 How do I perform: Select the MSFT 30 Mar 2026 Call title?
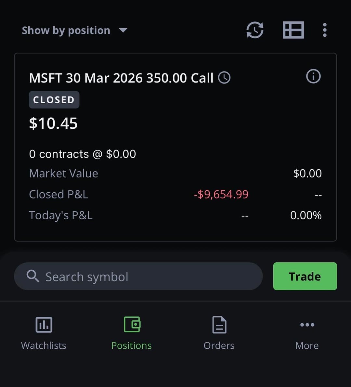(x=121, y=78)
